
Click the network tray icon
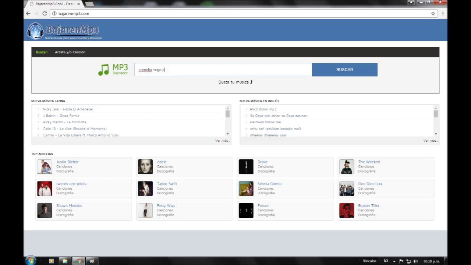pos(408,261)
